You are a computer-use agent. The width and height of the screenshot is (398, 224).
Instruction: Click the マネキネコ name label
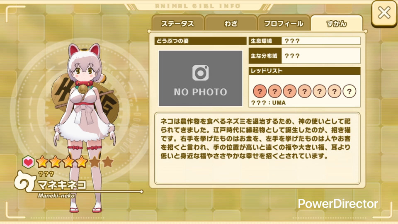(x=62, y=185)
